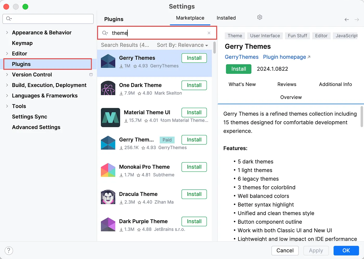This screenshot has width=364, height=259.
Task: Expand the Version Control section
Action: pos(7,75)
